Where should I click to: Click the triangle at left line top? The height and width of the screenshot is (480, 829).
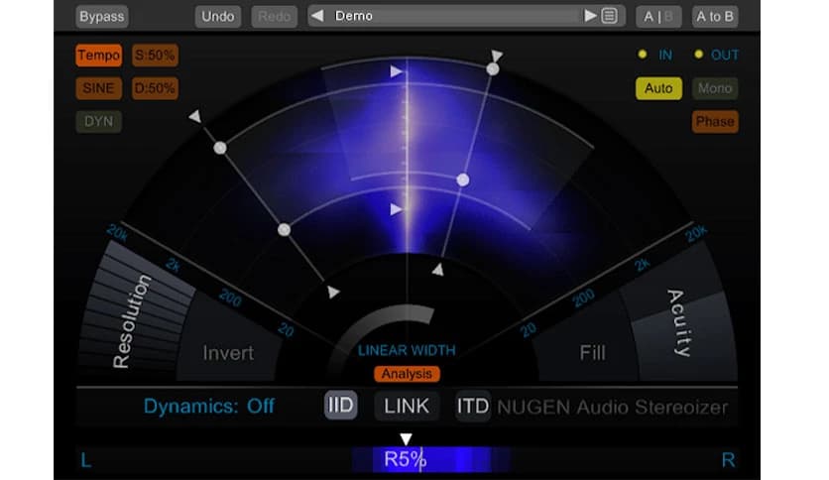point(195,116)
